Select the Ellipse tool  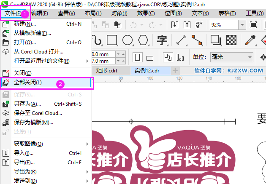coord(128,40)
